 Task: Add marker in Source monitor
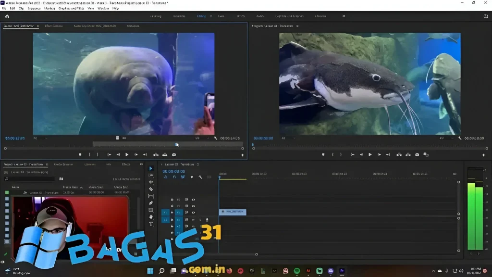80,154
